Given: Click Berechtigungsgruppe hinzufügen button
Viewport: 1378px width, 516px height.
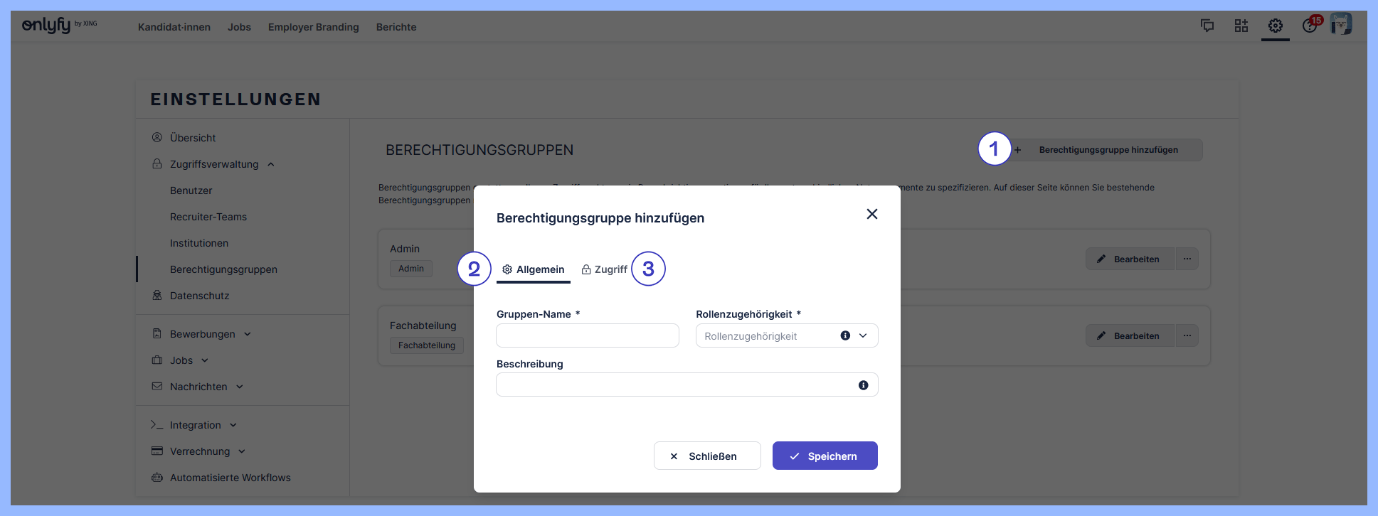Looking at the screenshot, I should coord(1101,150).
